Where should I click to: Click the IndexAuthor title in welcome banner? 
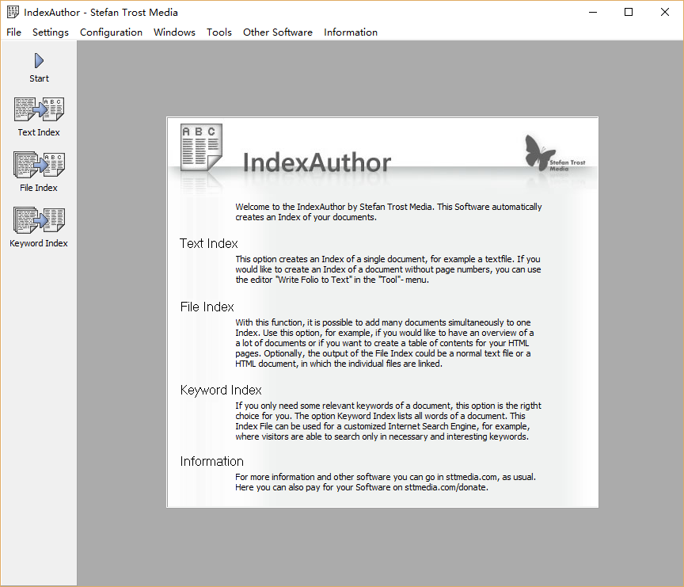317,162
